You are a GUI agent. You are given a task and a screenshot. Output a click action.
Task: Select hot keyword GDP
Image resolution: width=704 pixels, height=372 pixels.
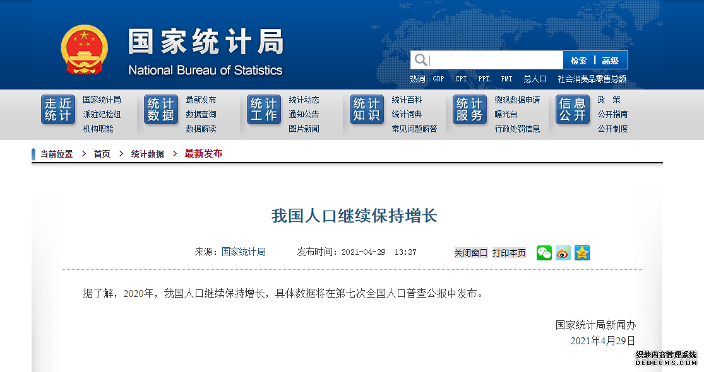[x=438, y=79]
